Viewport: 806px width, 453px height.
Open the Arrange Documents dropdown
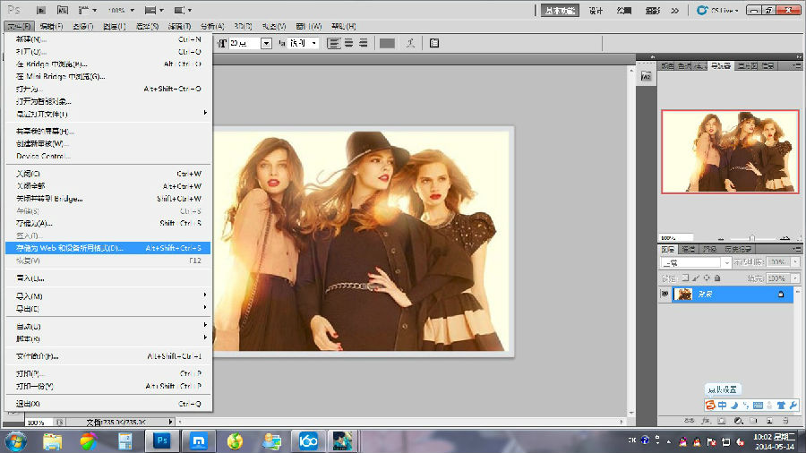click(154, 10)
